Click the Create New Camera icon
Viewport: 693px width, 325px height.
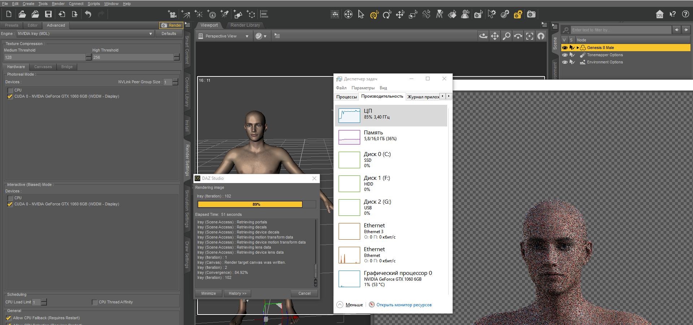[172, 14]
